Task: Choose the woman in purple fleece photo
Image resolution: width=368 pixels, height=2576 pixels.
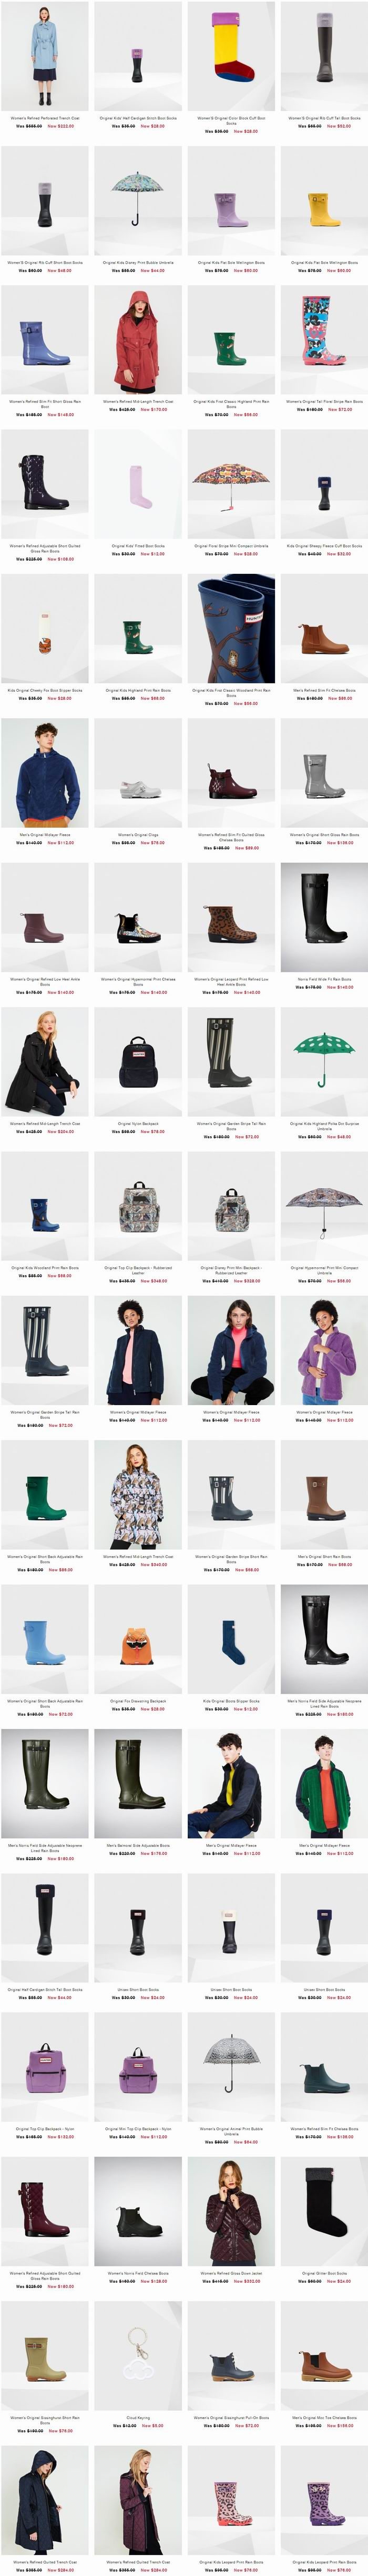Action: 324,1351
